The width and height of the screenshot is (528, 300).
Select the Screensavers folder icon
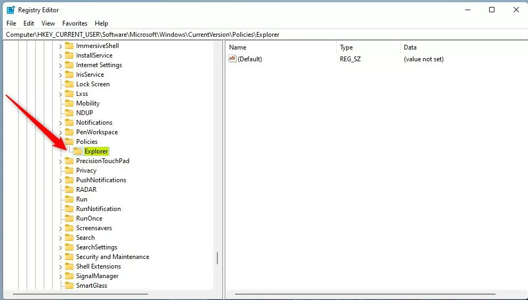pyautogui.click(x=69, y=228)
